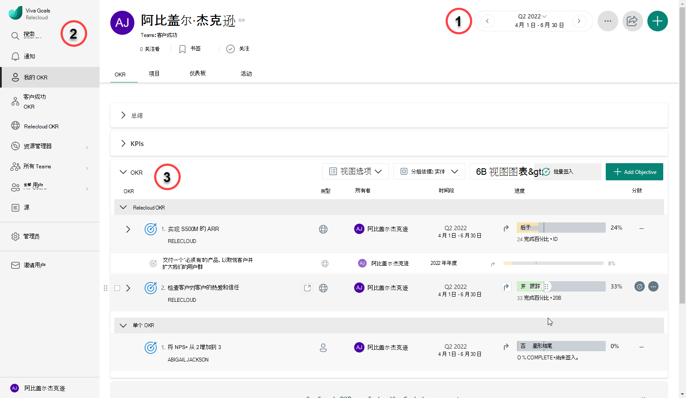
Task: Click the globe type icon in ARR row
Action: (x=323, y=229)
